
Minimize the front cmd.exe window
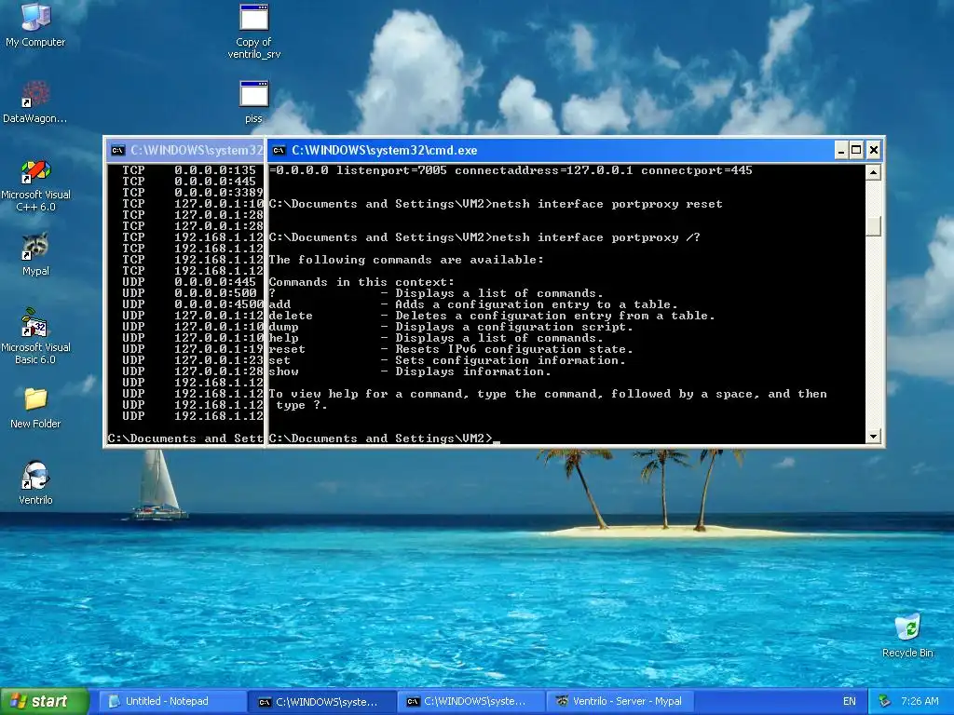[841, 150]
